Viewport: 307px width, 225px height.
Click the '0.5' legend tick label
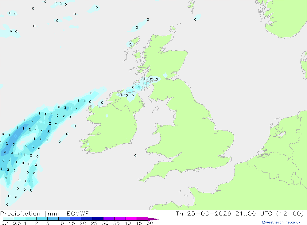tap(17, 223)
